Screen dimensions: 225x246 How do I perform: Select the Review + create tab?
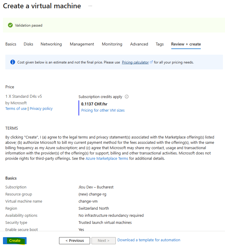(x=186, y=44)
